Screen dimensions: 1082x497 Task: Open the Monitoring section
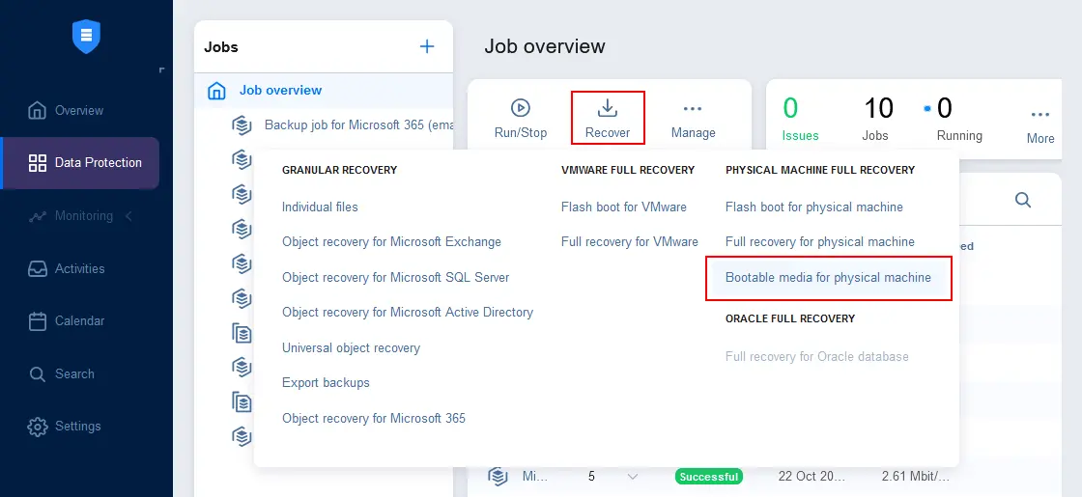coord(70,216)
